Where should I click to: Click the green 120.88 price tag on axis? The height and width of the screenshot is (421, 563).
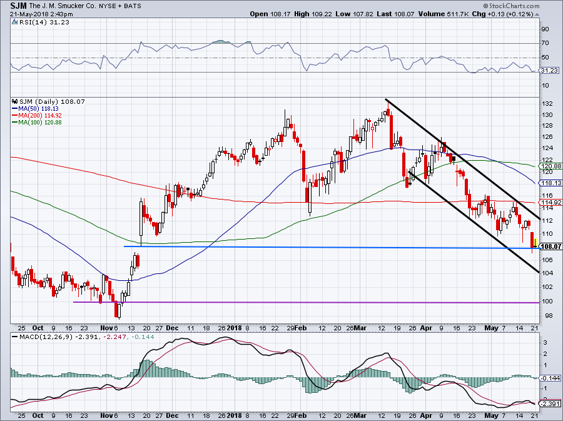coord(550,166)
